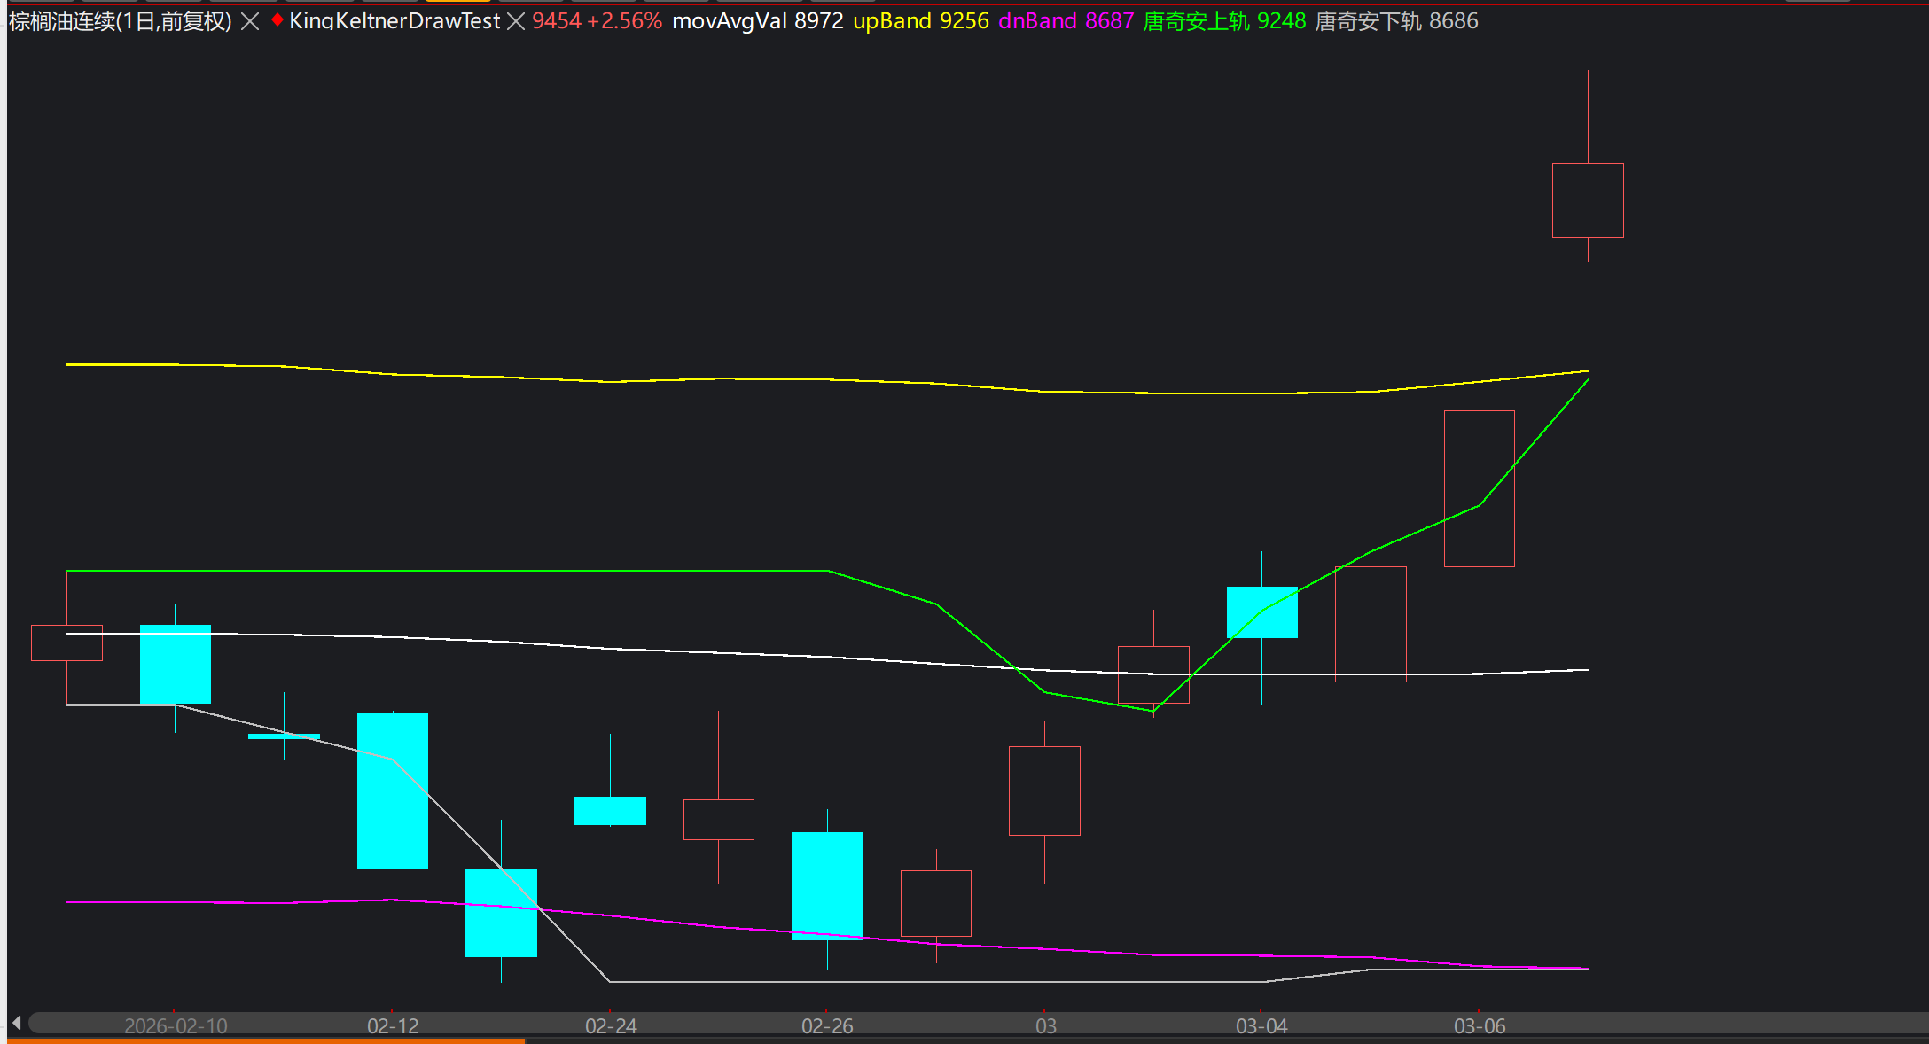
Task: Select the magenta dnBand 8687 legend label
Action: (1066, 21)
